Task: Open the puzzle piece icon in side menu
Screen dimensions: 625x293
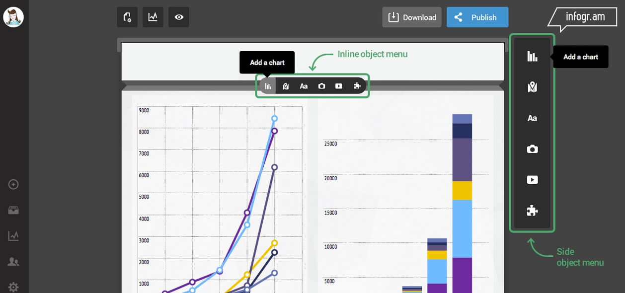Action: point(532,211)
